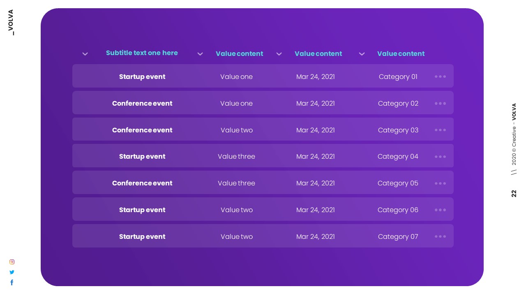
Task: Expand chevron before second Value content header
Action: click(279, 54)
